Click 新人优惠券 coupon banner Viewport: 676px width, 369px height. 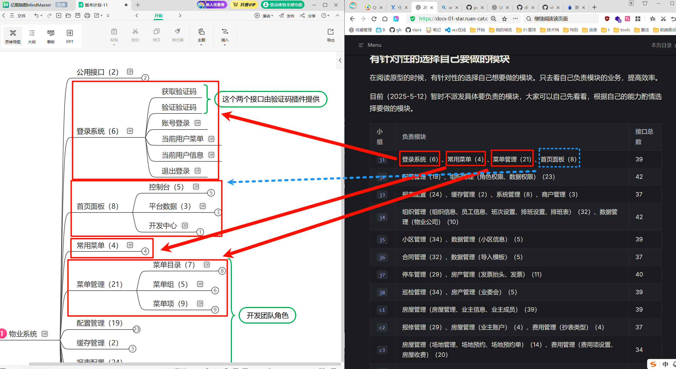point(212,5)
